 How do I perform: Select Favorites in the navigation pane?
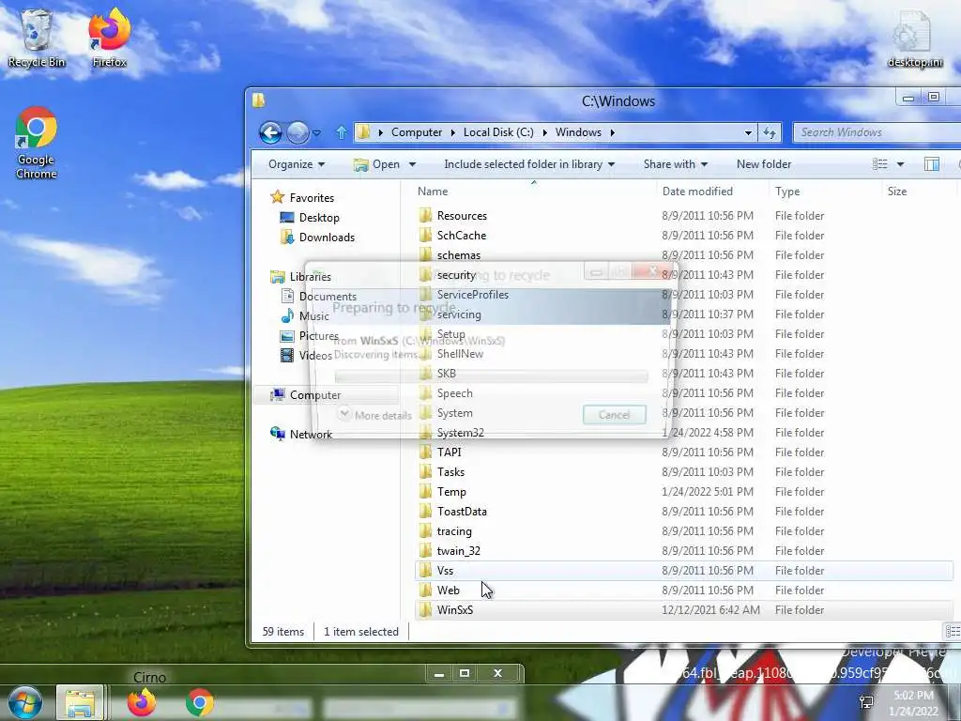(303, 197)
